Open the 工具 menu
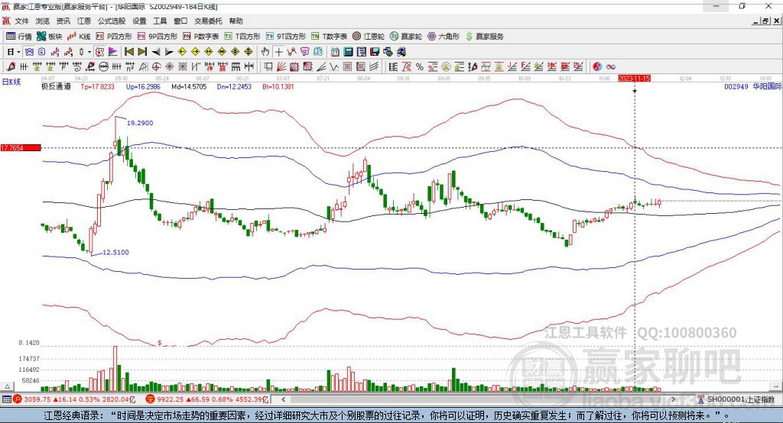The image size is (783, 423). pos(160,21)
